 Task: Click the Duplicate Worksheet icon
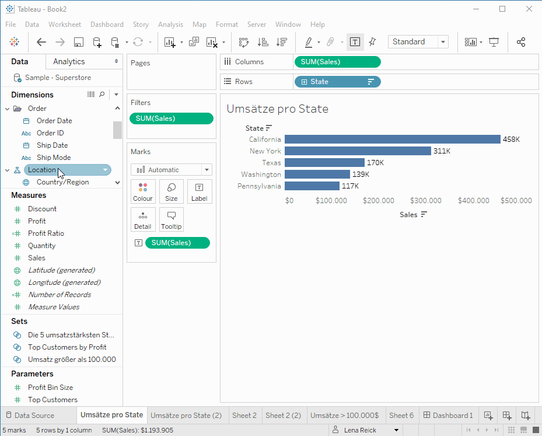pyautogui.click(x=194, y=42)
